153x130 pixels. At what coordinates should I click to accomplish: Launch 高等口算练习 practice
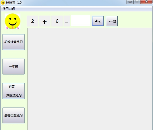point(14,115)
